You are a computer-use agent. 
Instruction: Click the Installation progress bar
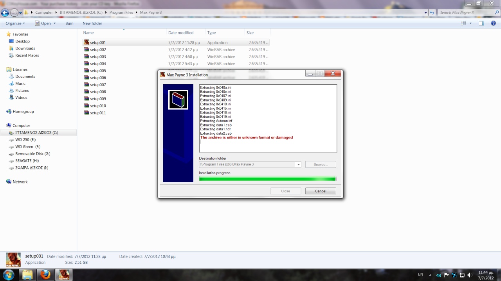[268, 179]
